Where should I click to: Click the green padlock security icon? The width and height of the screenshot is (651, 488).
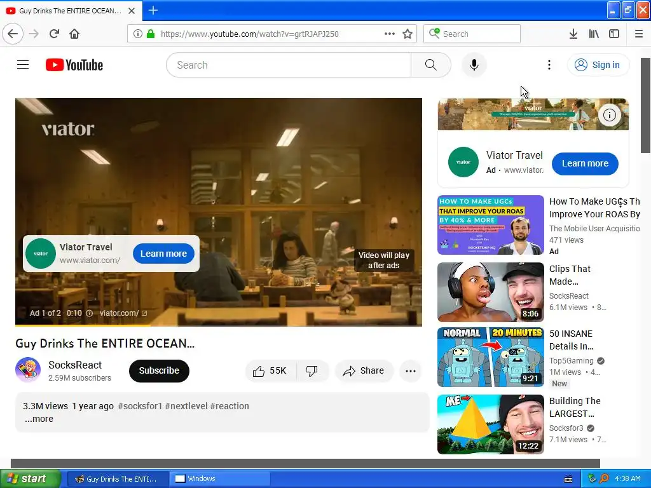pyautogui.click(x=151, y=34)
